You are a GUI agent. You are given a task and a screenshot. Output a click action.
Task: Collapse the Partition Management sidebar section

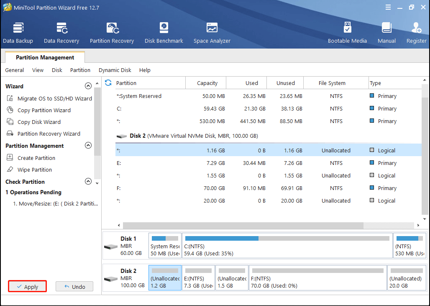point(88,145)
